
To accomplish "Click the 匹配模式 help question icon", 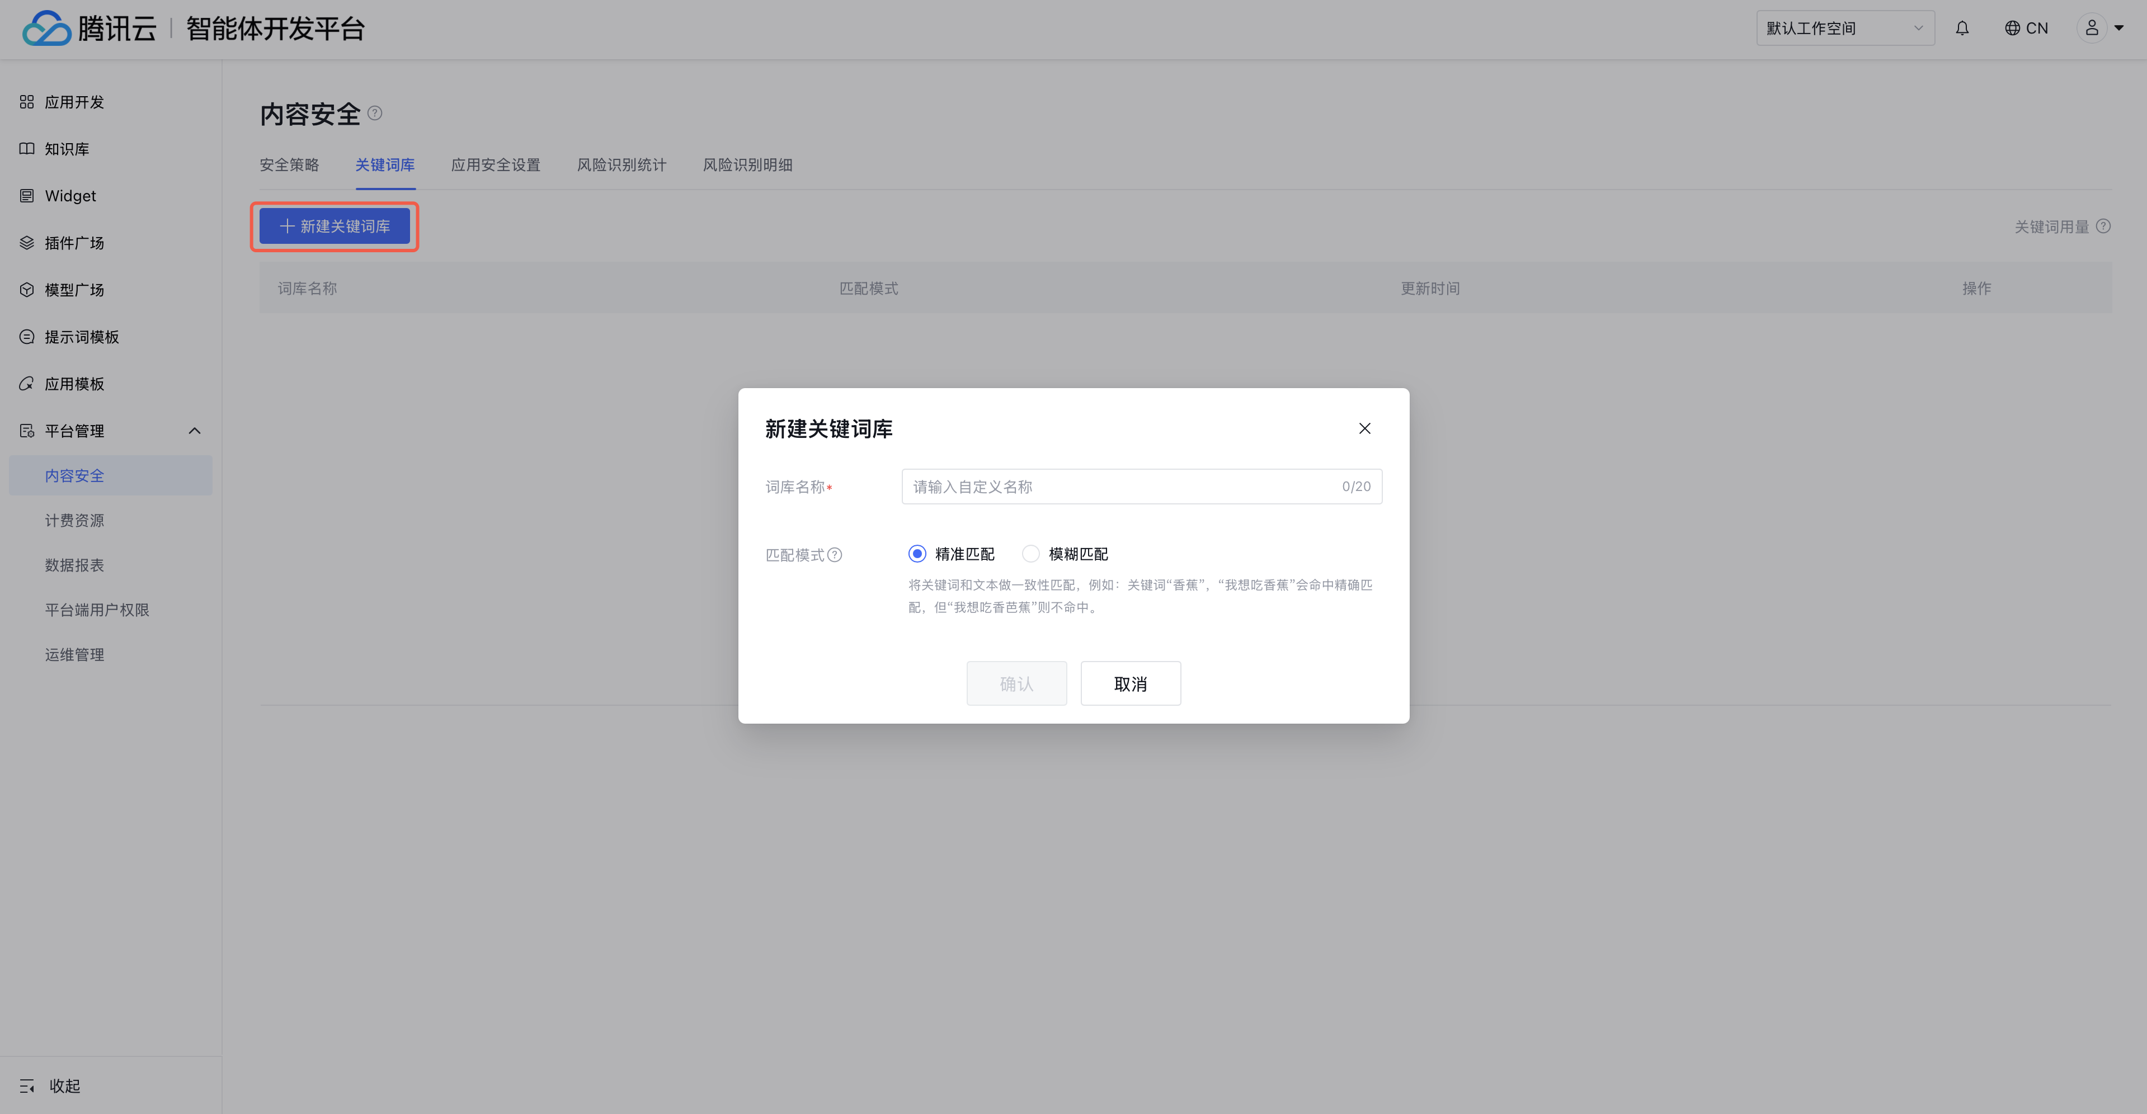I will 834,555.
